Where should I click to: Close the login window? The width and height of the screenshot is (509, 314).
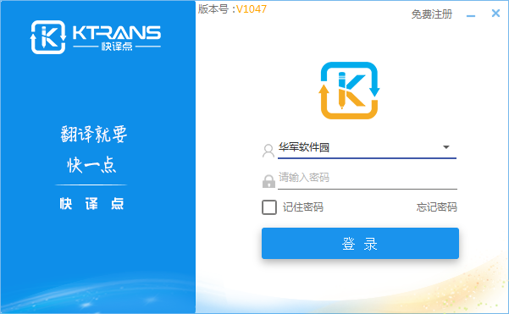click(495, 14)
